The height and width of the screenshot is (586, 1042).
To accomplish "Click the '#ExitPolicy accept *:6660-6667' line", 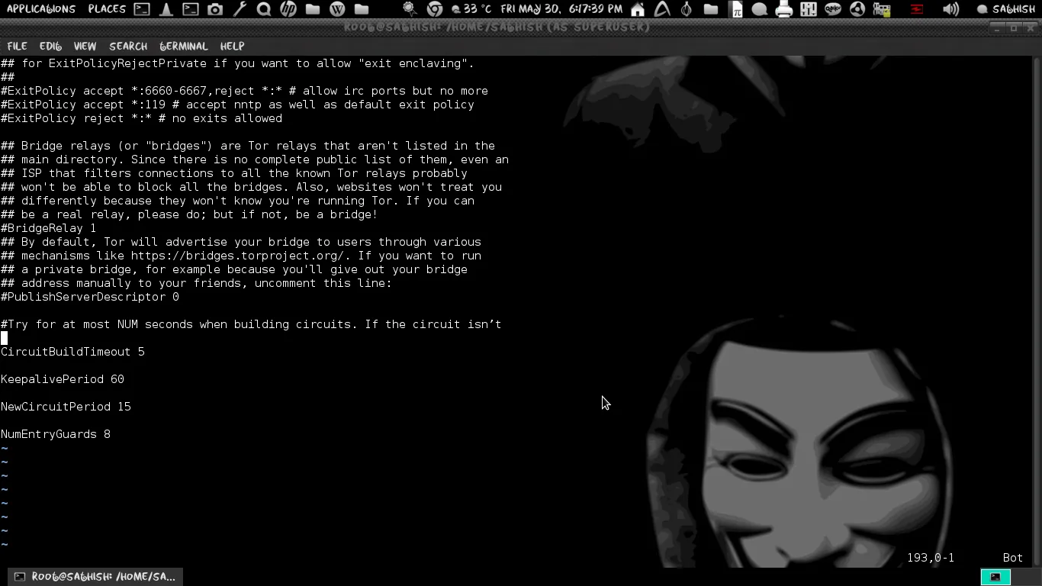I will pos(244,91).
